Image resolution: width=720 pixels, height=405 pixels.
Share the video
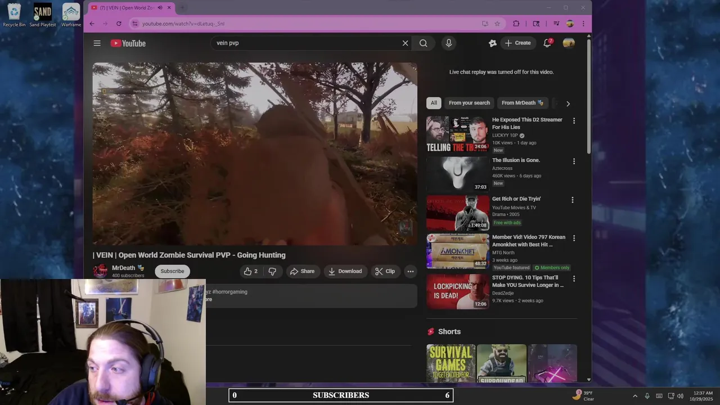302,271
